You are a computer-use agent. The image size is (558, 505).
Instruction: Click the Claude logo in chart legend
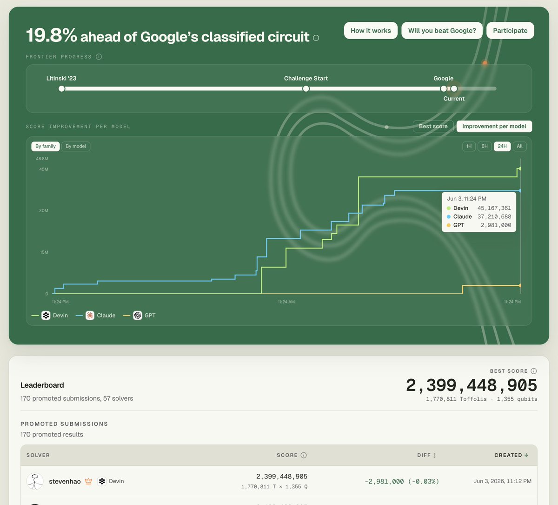point(90,315)
